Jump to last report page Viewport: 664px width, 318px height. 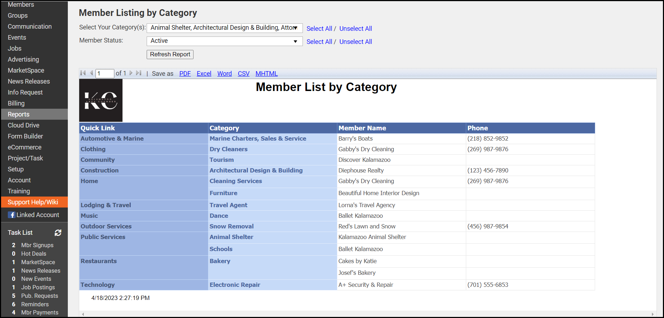coord(139,73)
